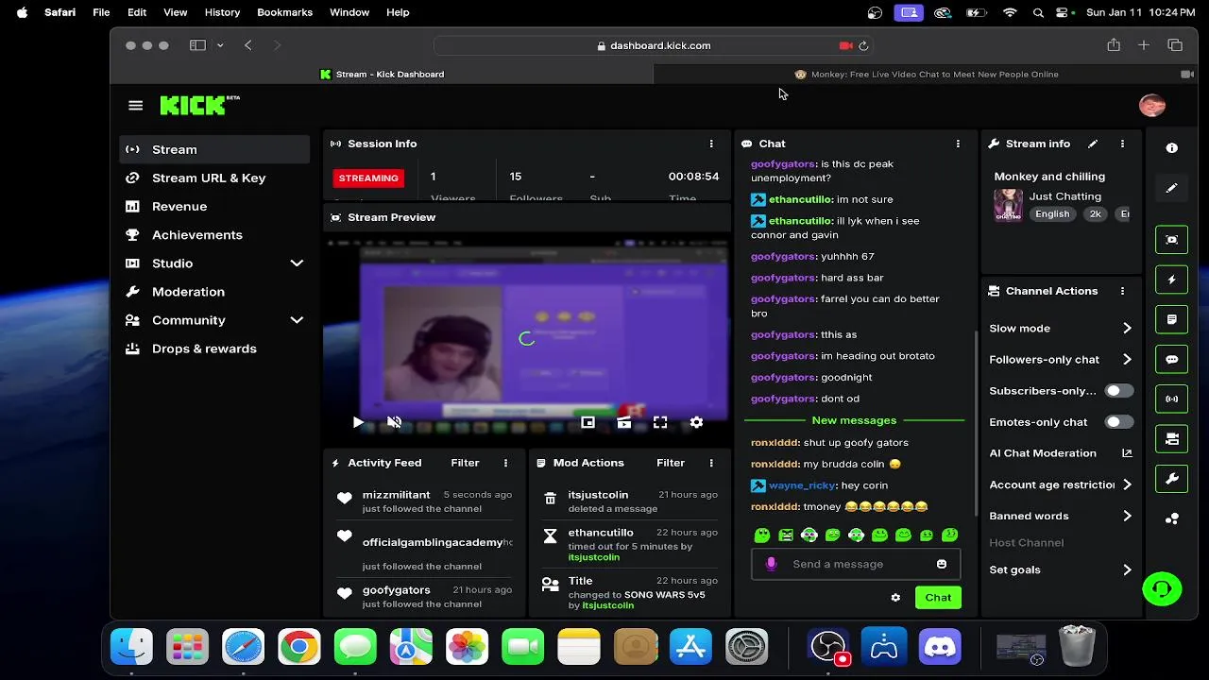Open Channel Actions panel three-dot menu

coord(1122,291)
